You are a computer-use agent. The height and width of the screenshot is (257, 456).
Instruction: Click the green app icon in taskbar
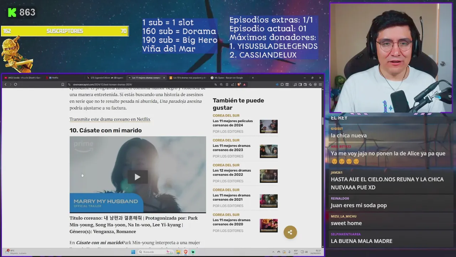pyautogui.click(x=193, y=252)
